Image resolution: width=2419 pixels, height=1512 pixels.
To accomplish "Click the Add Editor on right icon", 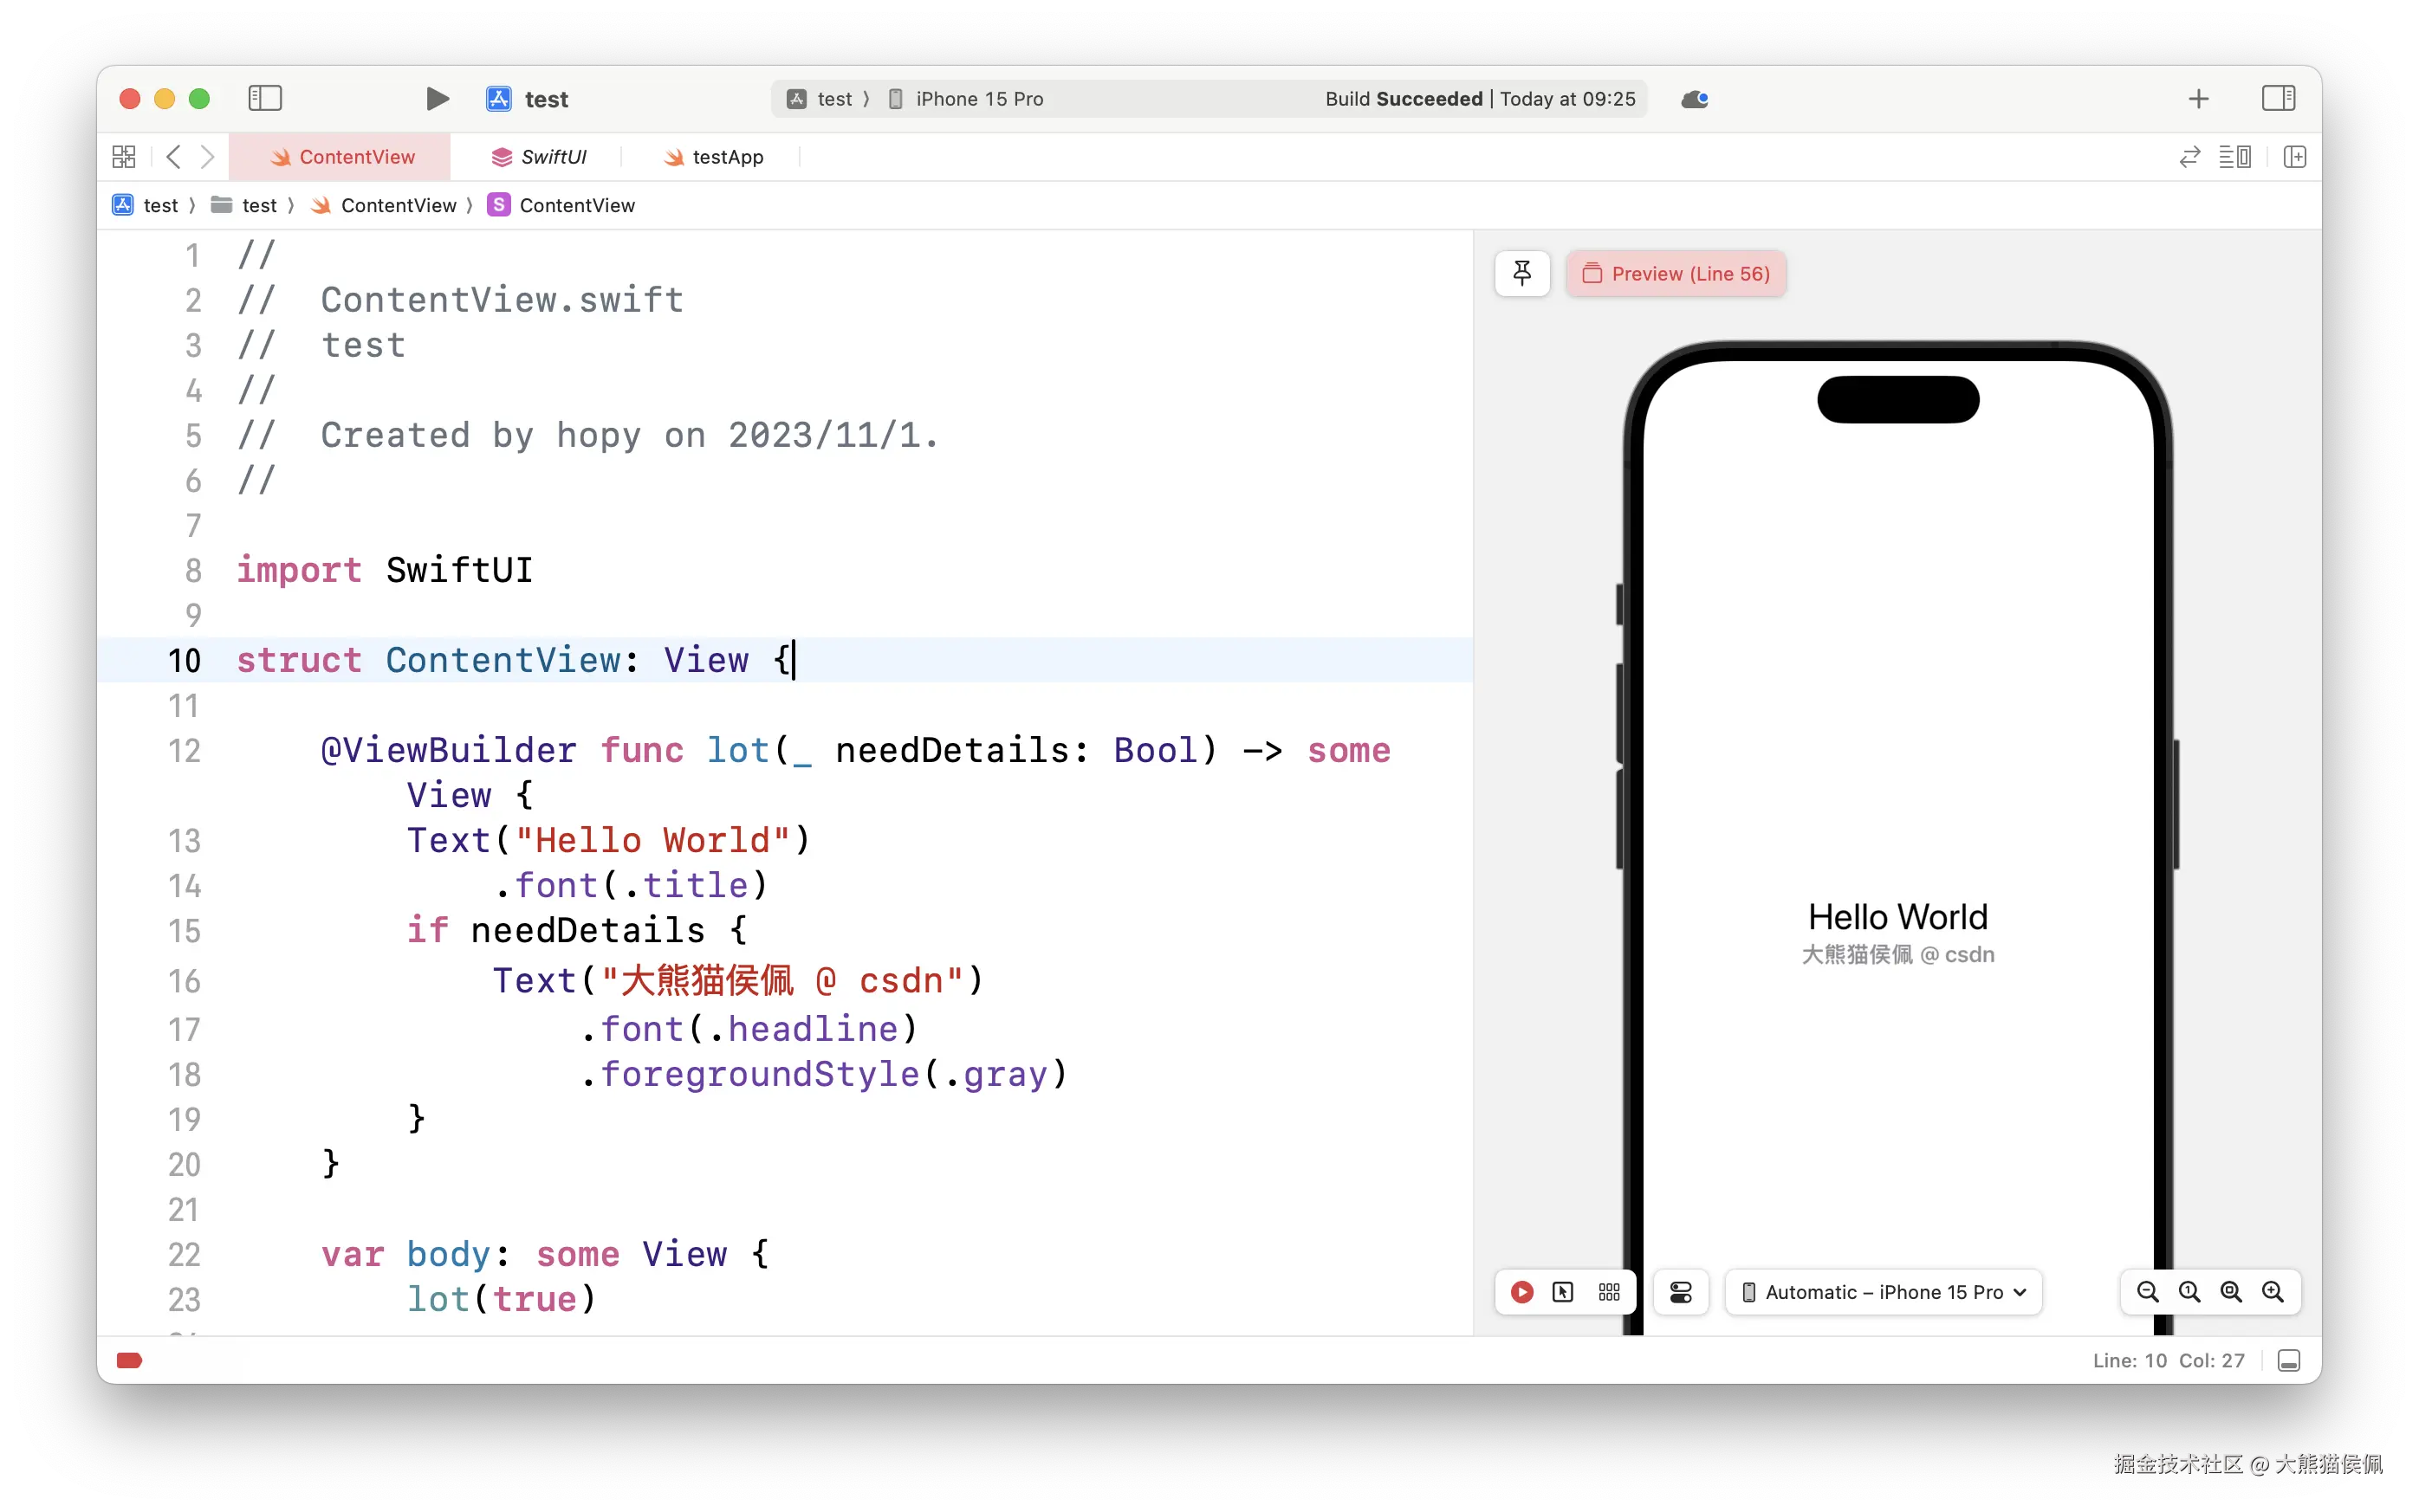I will pyautogui.click(x=2294, y=157).
